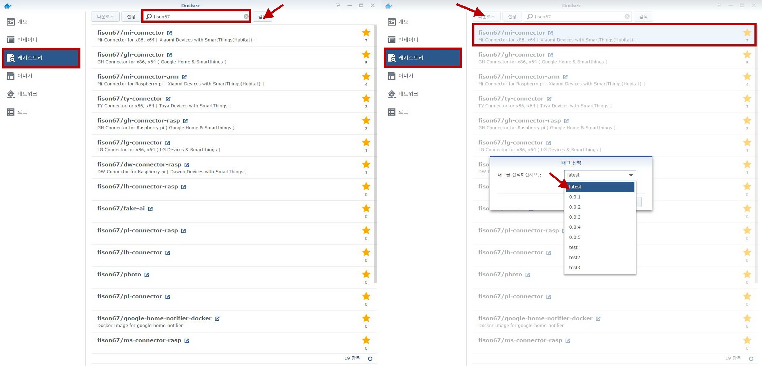Open 컨테이너 containers tab in right window sidebar
The image size is (762, 366).
coord(423,40)
